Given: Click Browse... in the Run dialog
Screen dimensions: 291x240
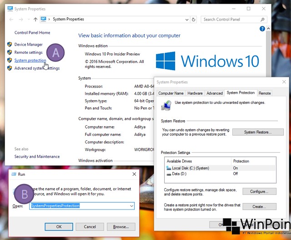Looking at the screenshot, I should click(121, 227).
